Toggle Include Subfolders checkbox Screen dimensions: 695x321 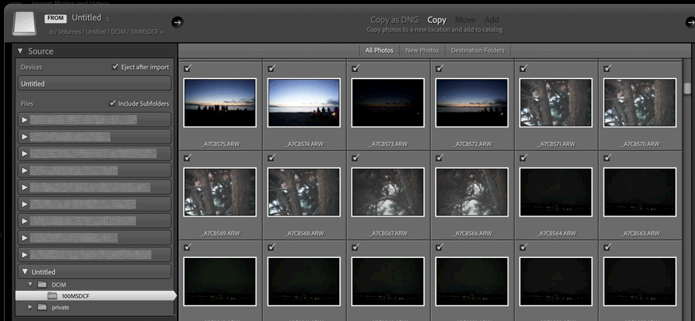click(x=112, y=104)
